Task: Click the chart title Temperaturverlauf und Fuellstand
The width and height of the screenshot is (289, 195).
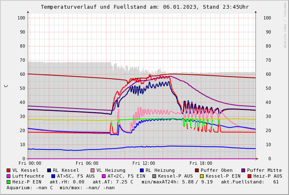Action: pos(144,7)
